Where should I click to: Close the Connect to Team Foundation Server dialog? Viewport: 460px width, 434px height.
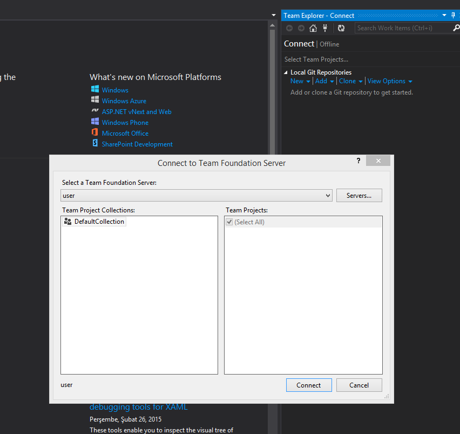click(x=378, y=161)
